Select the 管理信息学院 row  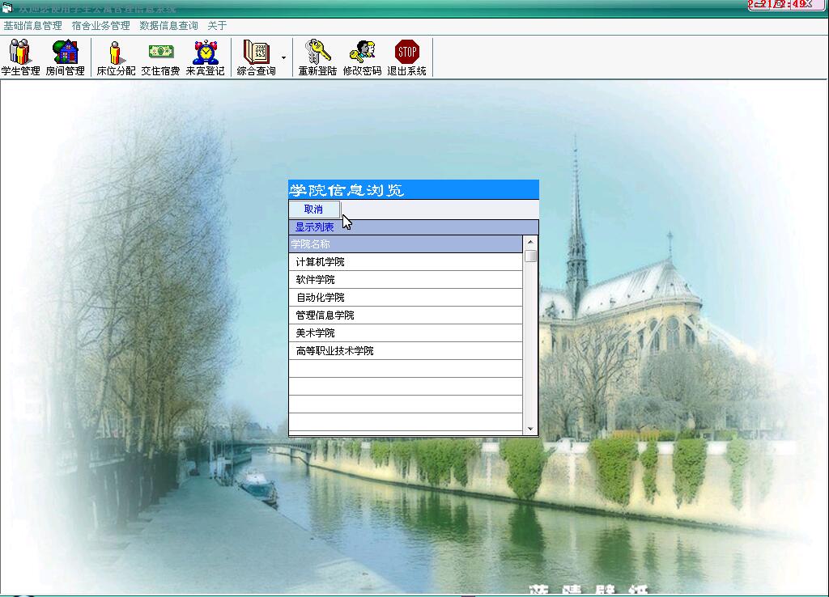pyautogui.click(x=406, y=315)
